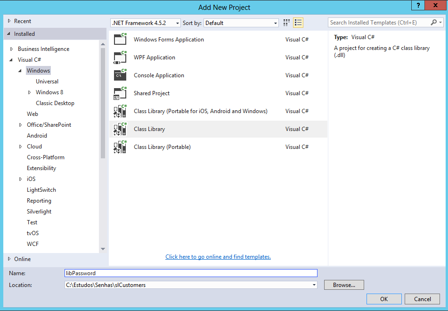Click the OK button
The width and height of the screenshot is (448, 311).
coord(384,299)
